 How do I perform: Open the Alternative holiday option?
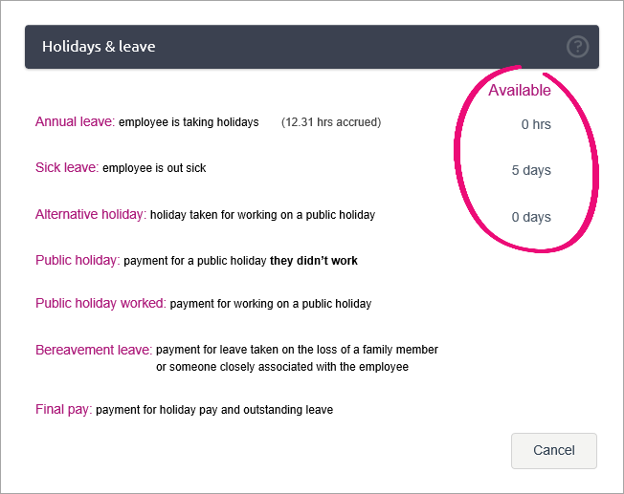pyautogui.click(x=90, y=214)
